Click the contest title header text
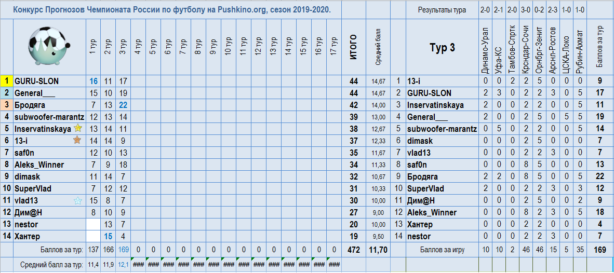 (x=171, y=10)
